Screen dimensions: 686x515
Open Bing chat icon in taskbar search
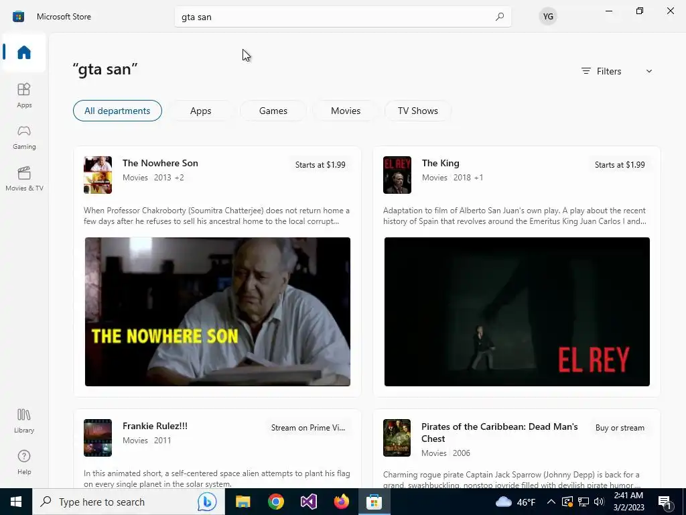207,502
